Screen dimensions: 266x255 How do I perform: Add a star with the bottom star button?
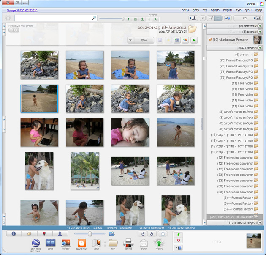[x=163, y=234]
